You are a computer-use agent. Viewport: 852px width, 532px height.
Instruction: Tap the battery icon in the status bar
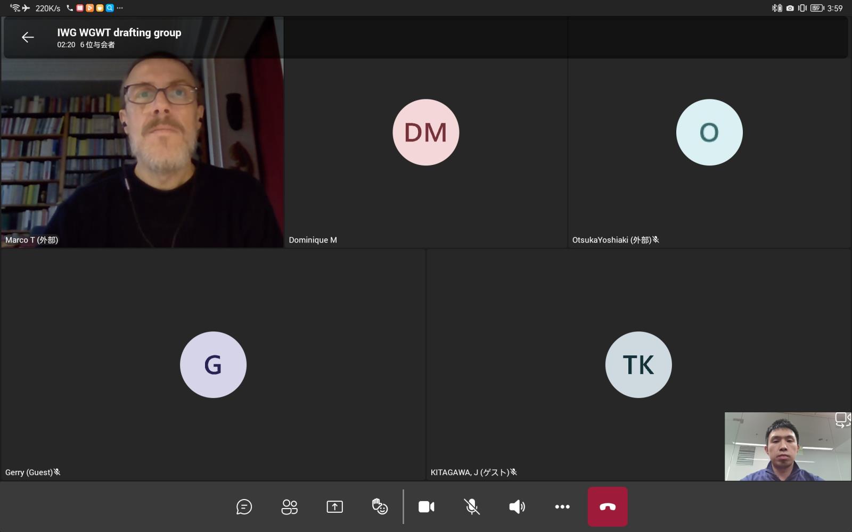(817, 8)
